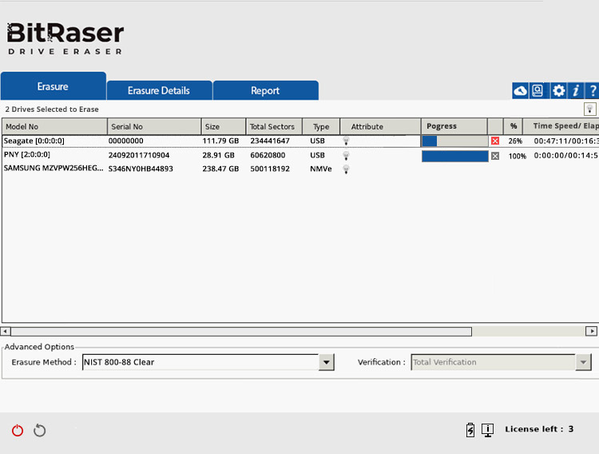Click the 238.47 GB size cell
599x454 pixels.
pos(220,169)
